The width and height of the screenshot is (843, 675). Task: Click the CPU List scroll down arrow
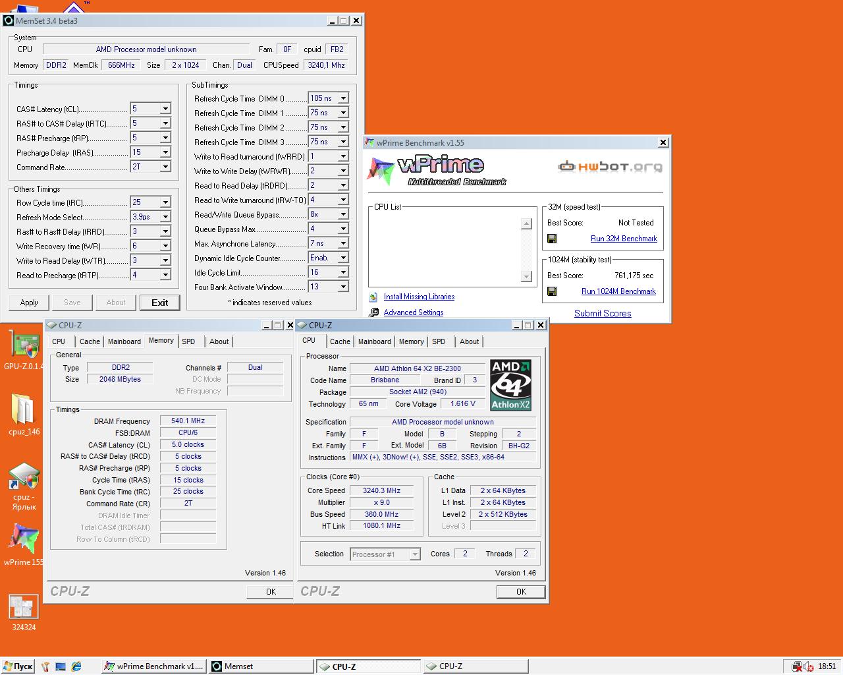(526, 276)
